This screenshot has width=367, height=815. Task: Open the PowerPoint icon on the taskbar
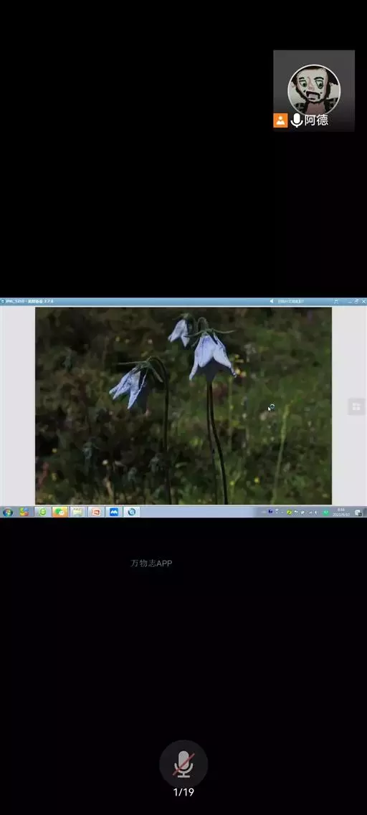click(x=96, y=512)
